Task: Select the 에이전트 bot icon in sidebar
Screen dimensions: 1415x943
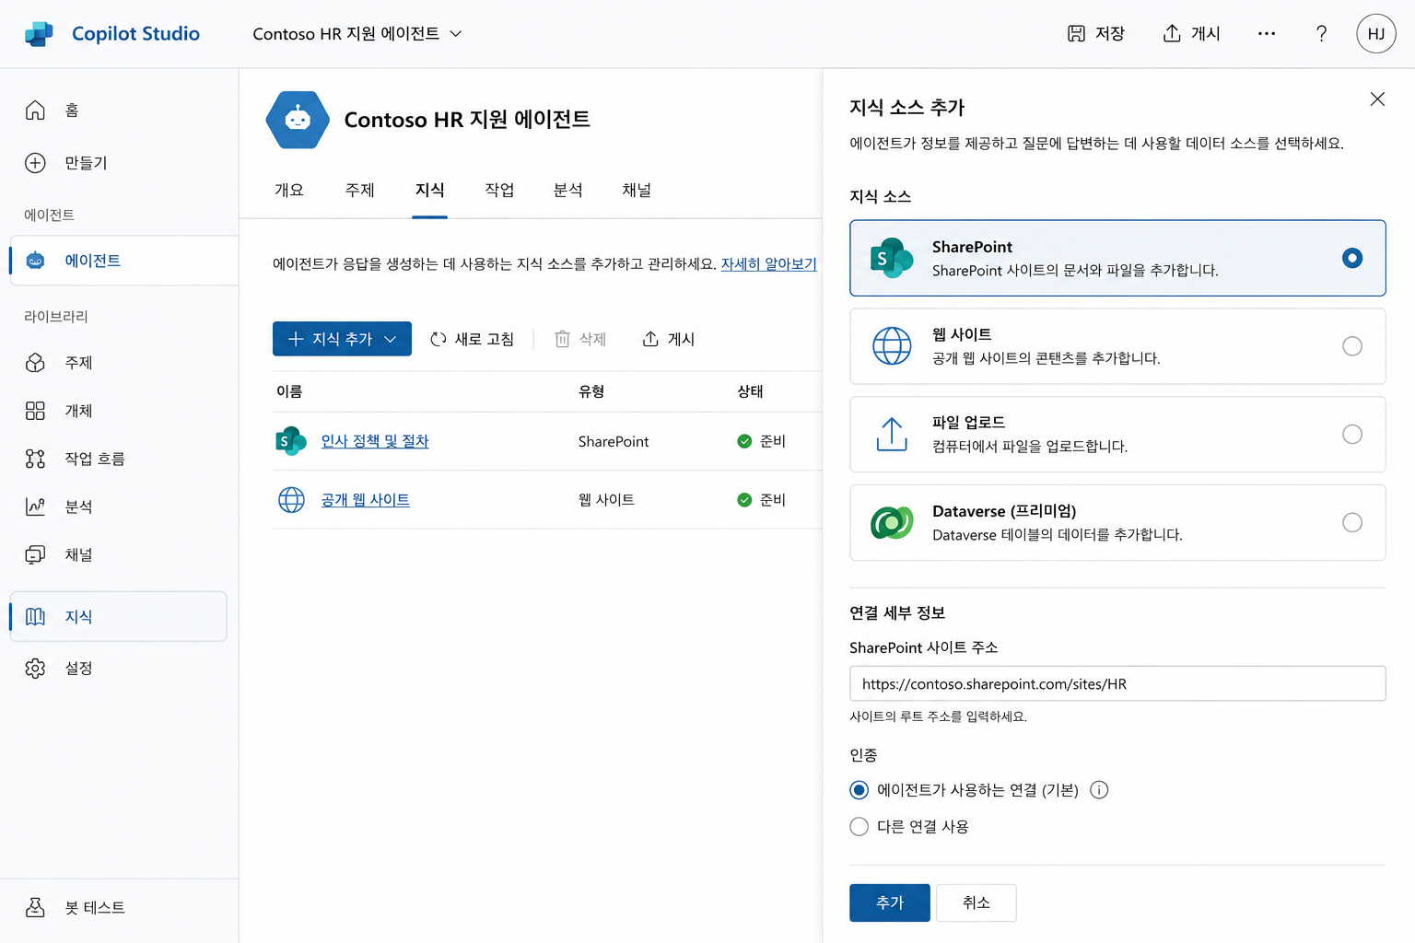Action: (35, 261)
